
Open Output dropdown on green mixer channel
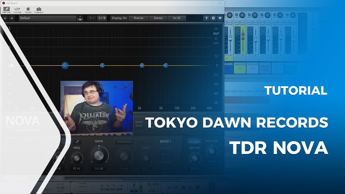[x=240, y=56]
